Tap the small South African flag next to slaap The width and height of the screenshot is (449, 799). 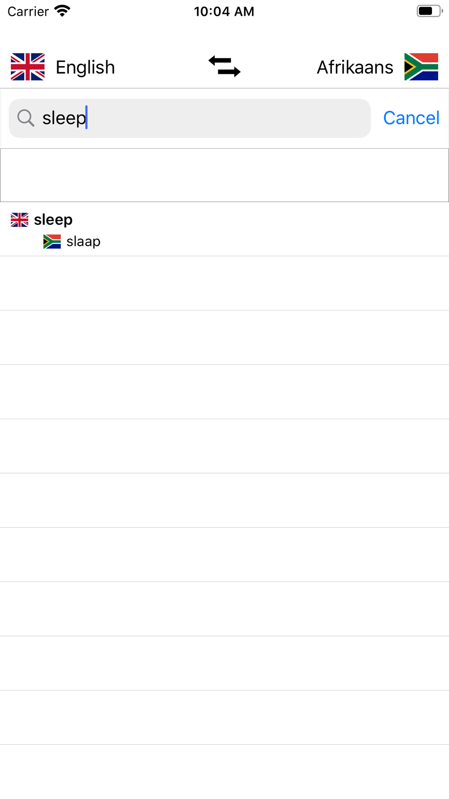tap(52, 242)
